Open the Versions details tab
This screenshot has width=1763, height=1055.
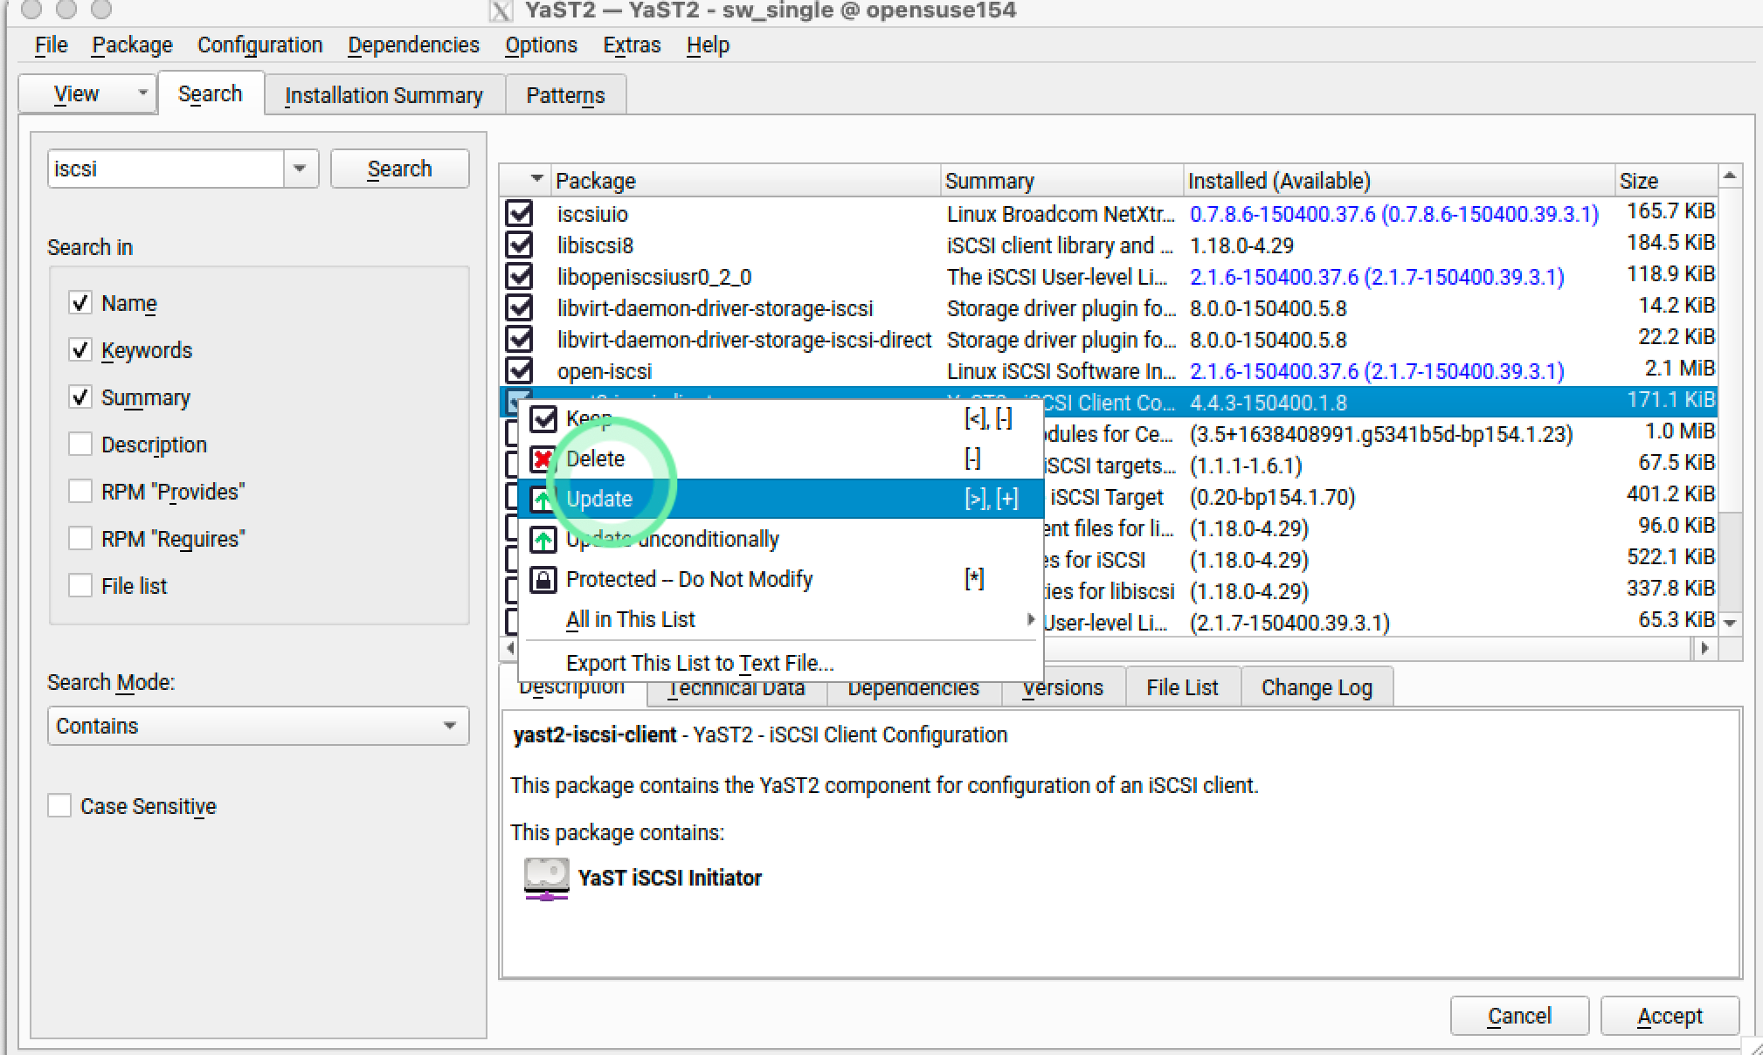pos(1062,687)
